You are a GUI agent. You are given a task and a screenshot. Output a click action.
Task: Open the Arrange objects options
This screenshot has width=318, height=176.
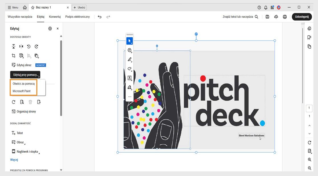(x=36, y=56)
